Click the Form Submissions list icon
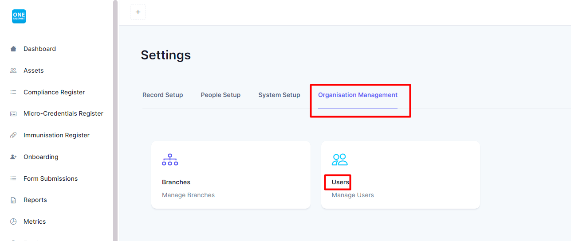The image size is (571, 241). point(13,179)
